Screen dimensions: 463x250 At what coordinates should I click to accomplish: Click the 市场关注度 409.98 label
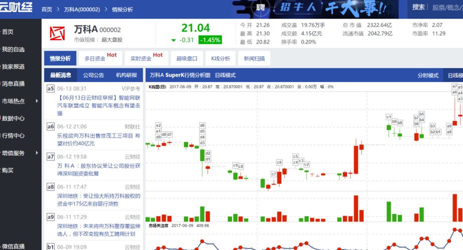pyautogui.click(x=179, y=225)
